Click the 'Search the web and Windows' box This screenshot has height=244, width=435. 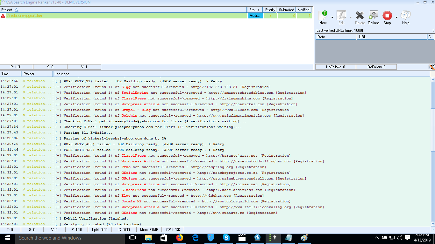69,238
